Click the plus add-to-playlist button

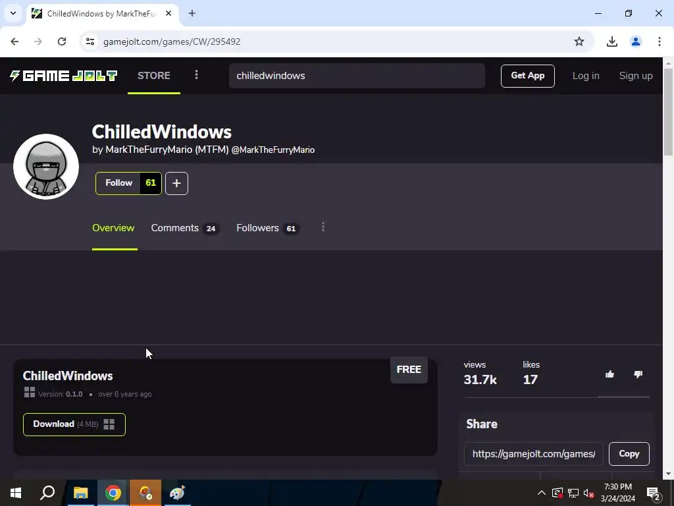(x=176, y=183)
